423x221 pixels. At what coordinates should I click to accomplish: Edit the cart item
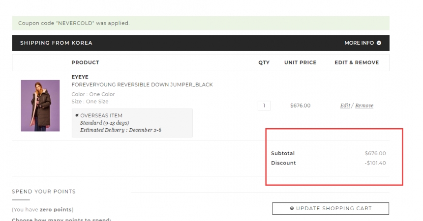[x=345, y=106]
